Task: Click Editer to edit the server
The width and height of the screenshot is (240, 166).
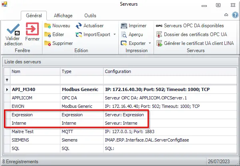Action: pos(54,34)
